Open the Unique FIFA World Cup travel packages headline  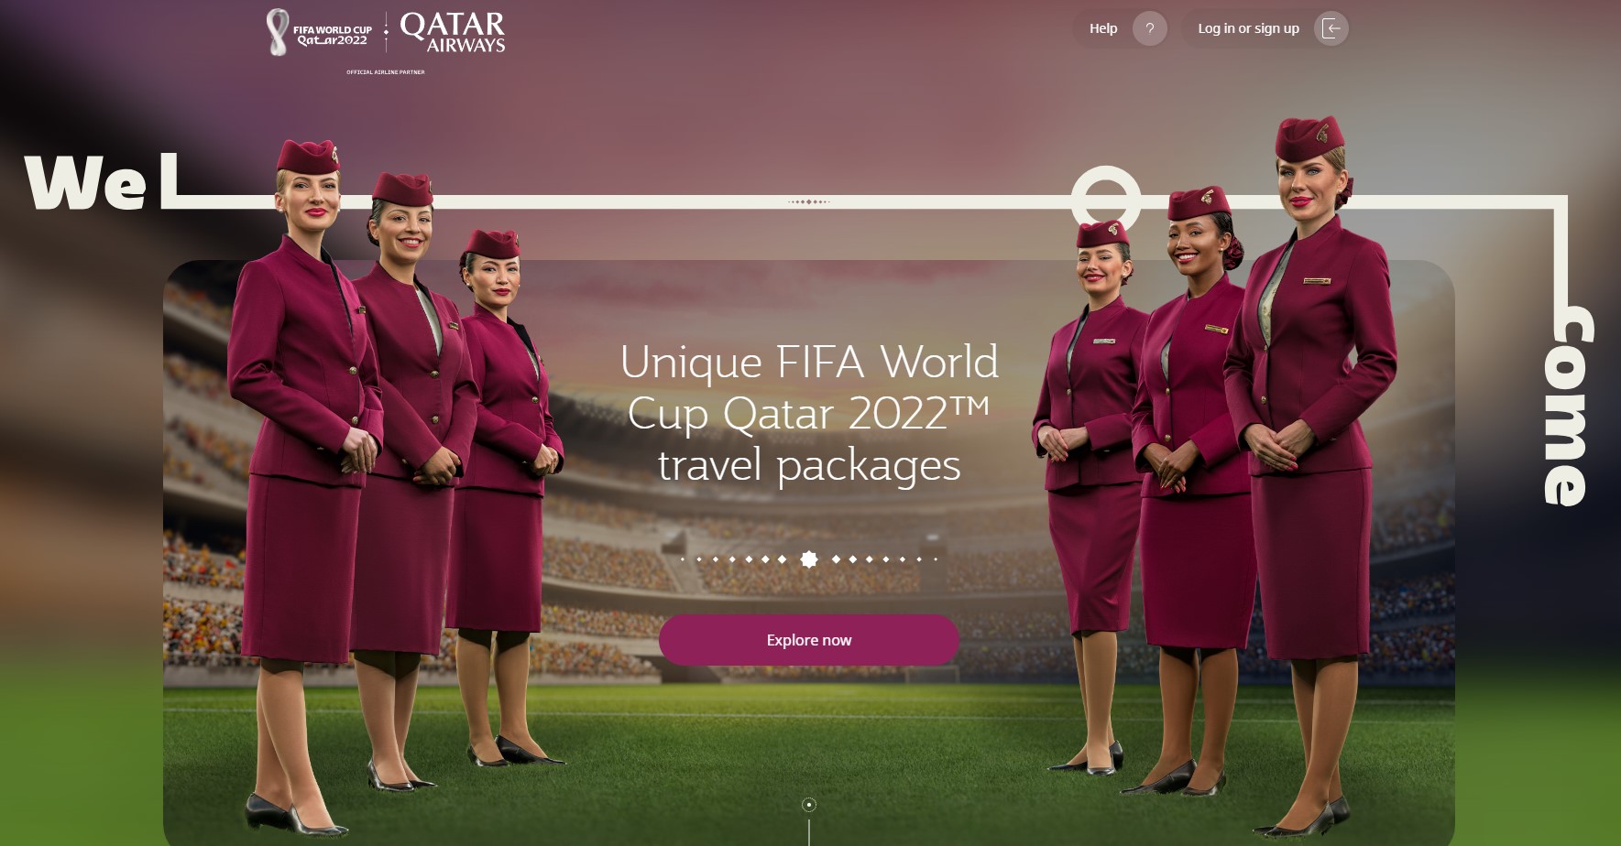coord(809,413)
